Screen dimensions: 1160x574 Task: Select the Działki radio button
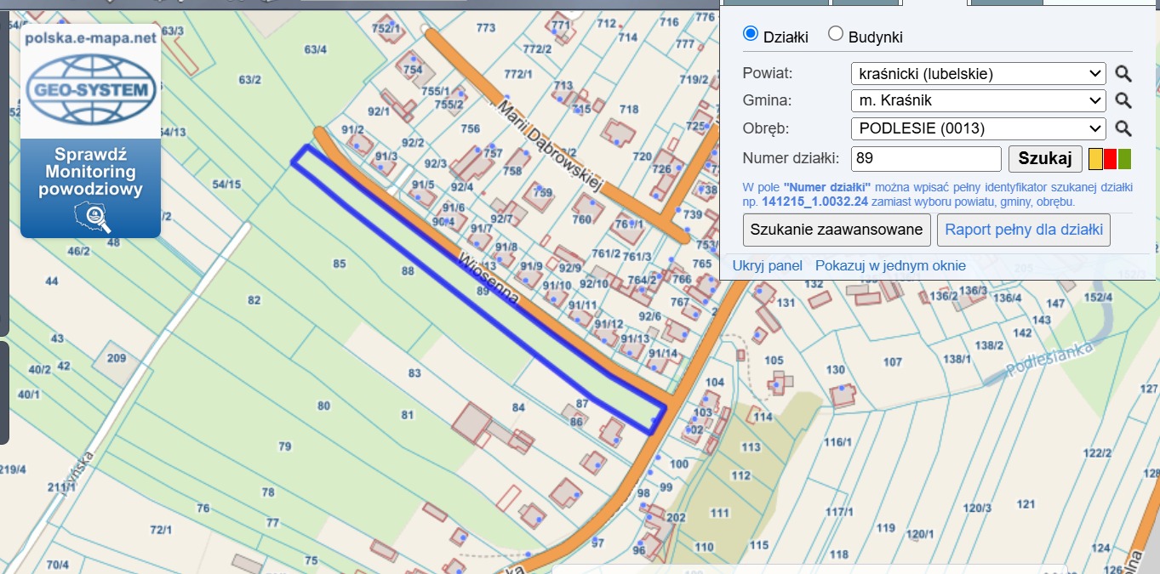(751, 34)
